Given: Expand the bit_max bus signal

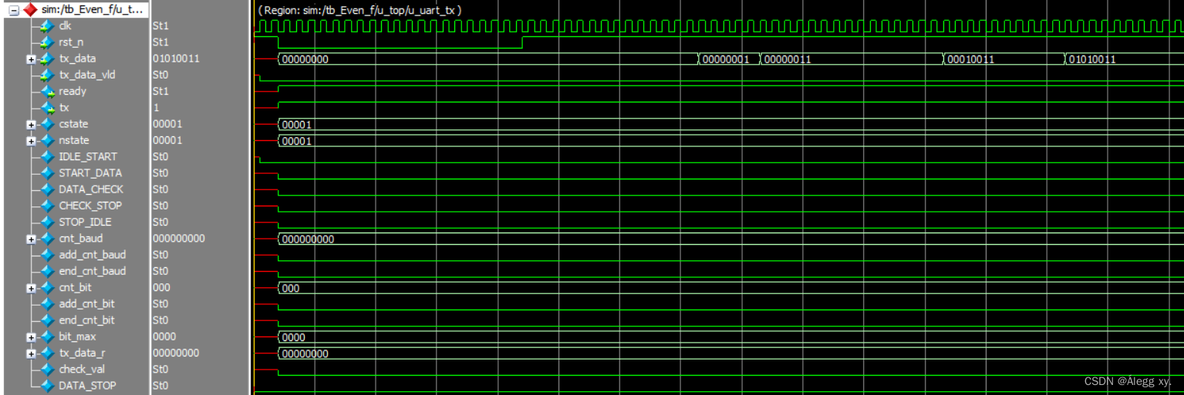Looking at the screenshot, I should tap(31, 337).
